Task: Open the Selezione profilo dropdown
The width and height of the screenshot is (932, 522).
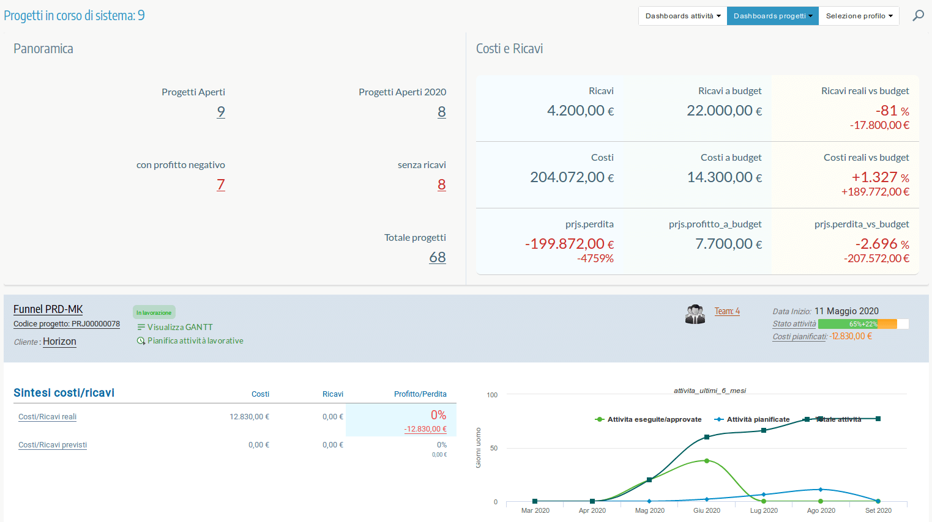Action: 859,16
